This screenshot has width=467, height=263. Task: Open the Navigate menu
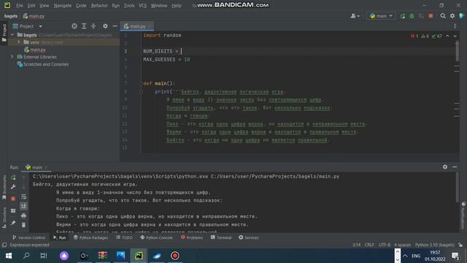tap(62, 6)
